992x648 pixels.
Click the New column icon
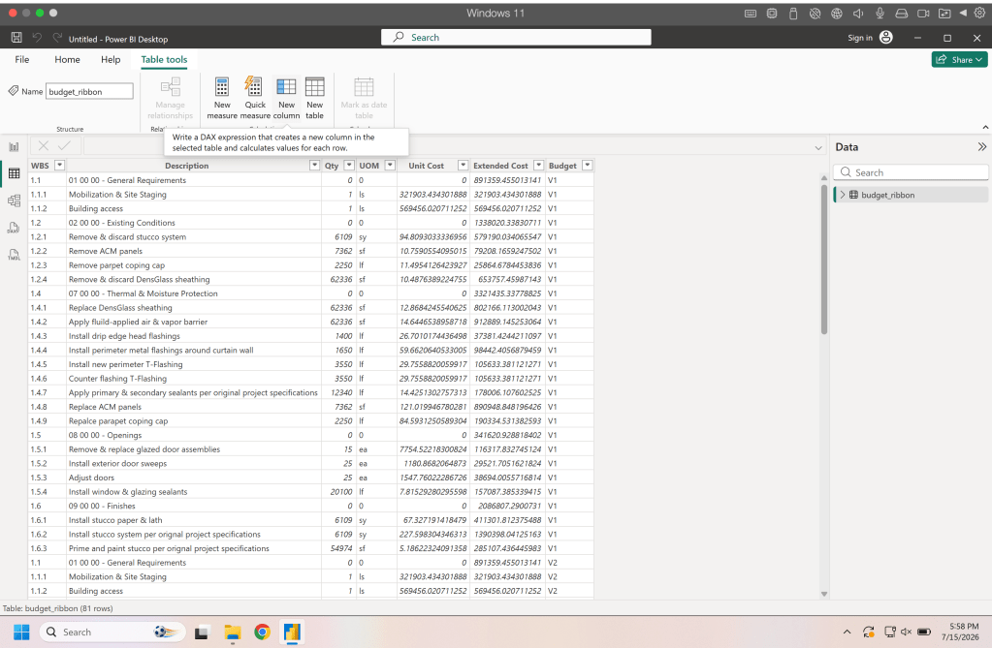click(x=286, y=86)
